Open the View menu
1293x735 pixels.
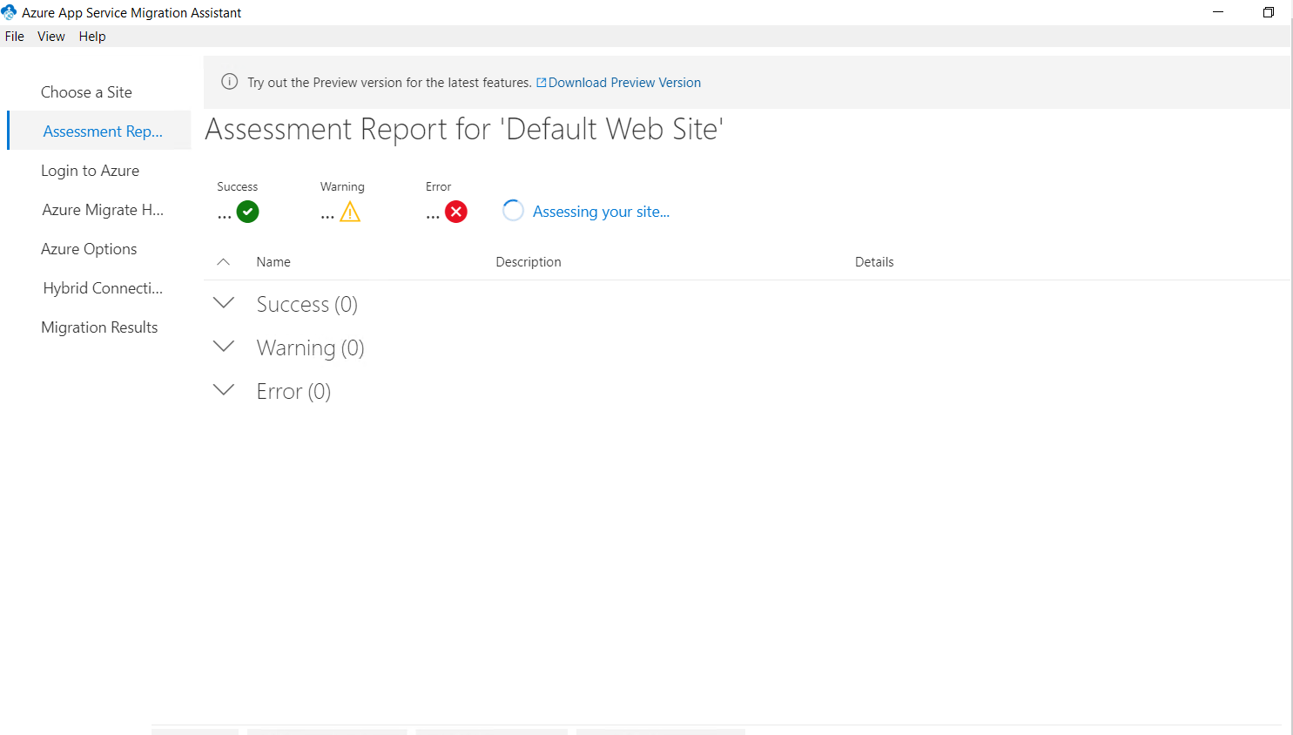(51, 36)
